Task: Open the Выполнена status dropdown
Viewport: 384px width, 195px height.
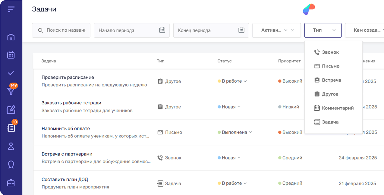Action: click(x=250, y=132)
